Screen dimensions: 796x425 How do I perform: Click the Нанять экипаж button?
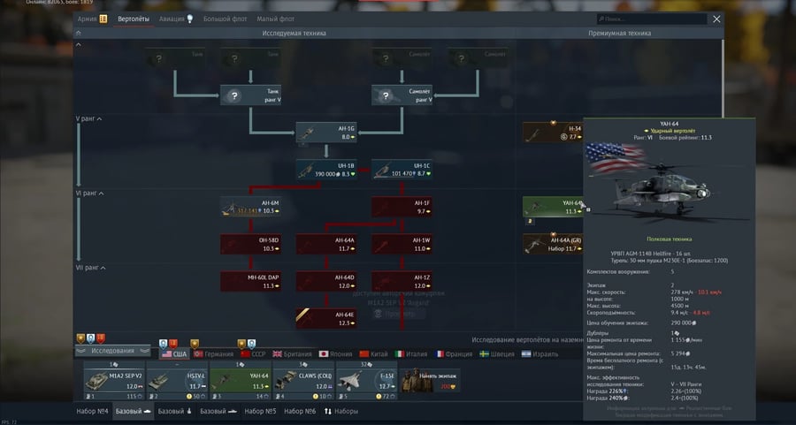coord(429,378)
